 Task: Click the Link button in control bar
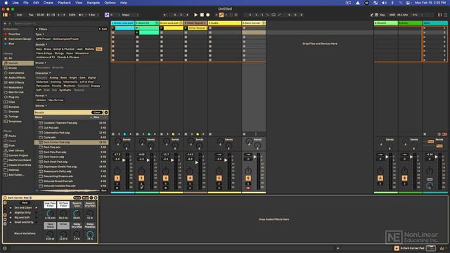pos(19,15)
